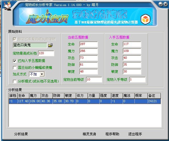
Task: Click the orange BOX cube logo
Action: click(x=146, y=19)
